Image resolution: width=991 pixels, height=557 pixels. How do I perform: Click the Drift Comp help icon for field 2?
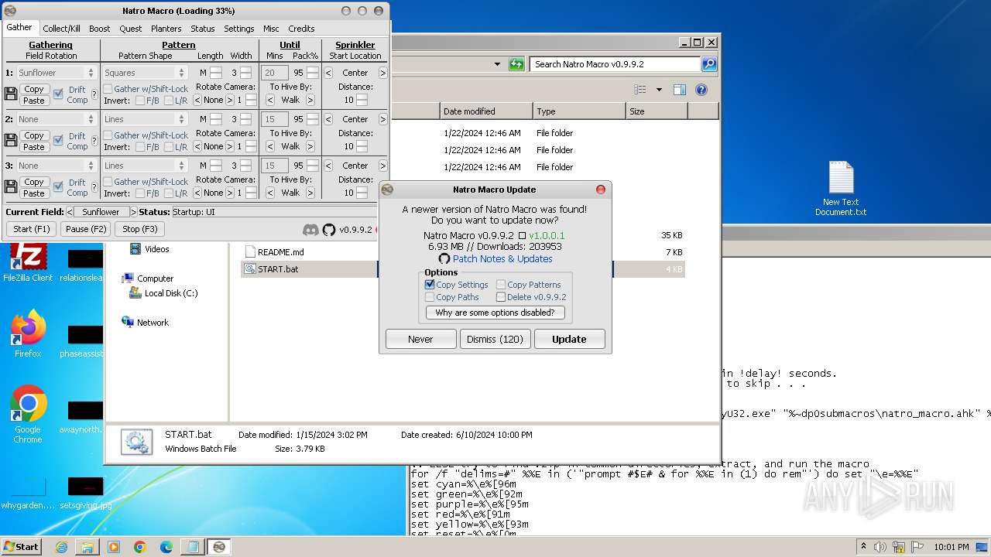coord(94,141)
